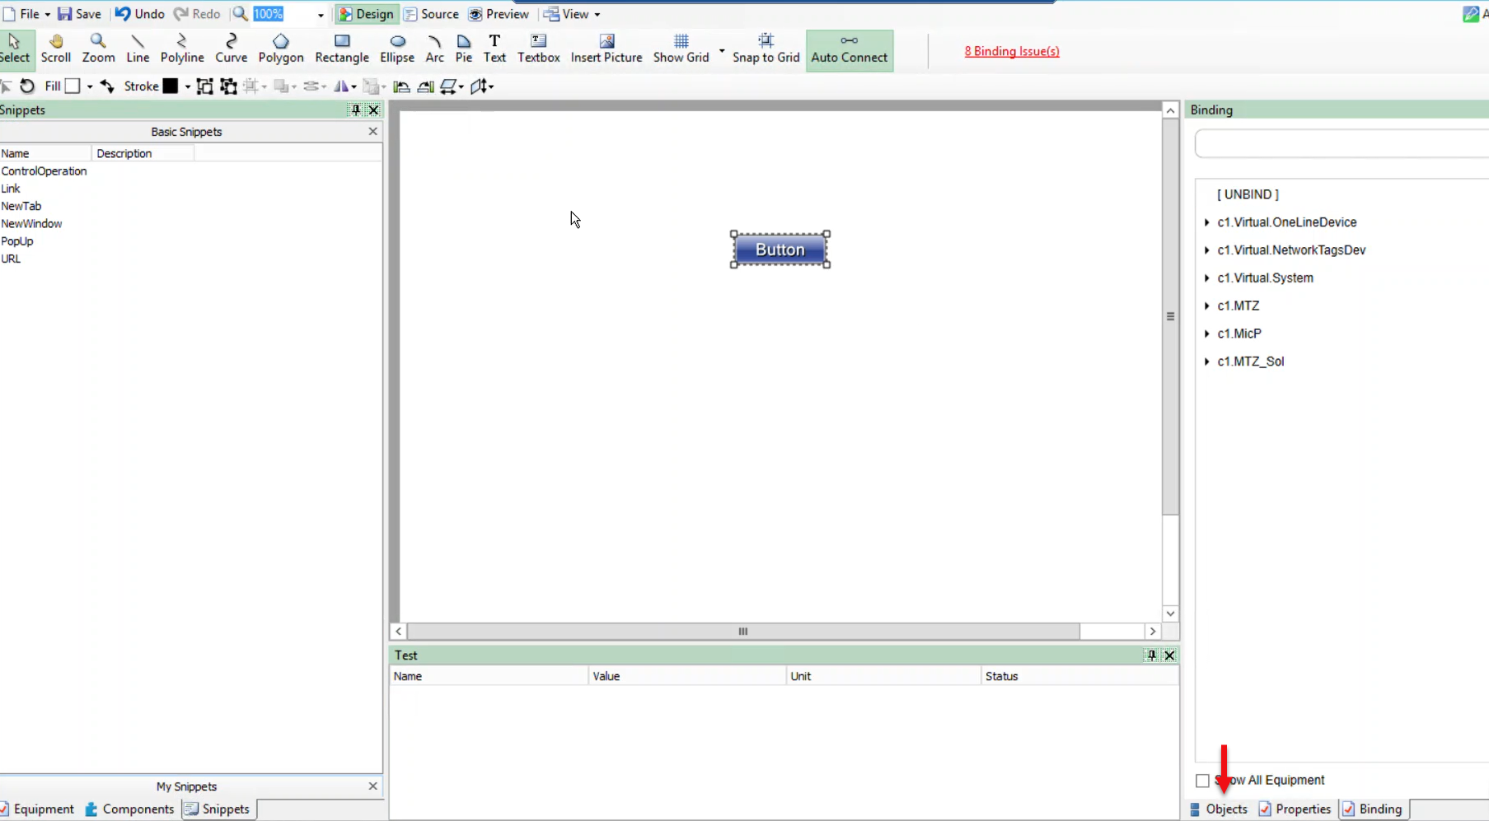Image resolution: width=1489 pixels, height=821 pixels.
Task: Open the 8 Binding Issue(s) link
Action: coord(1012,51)
